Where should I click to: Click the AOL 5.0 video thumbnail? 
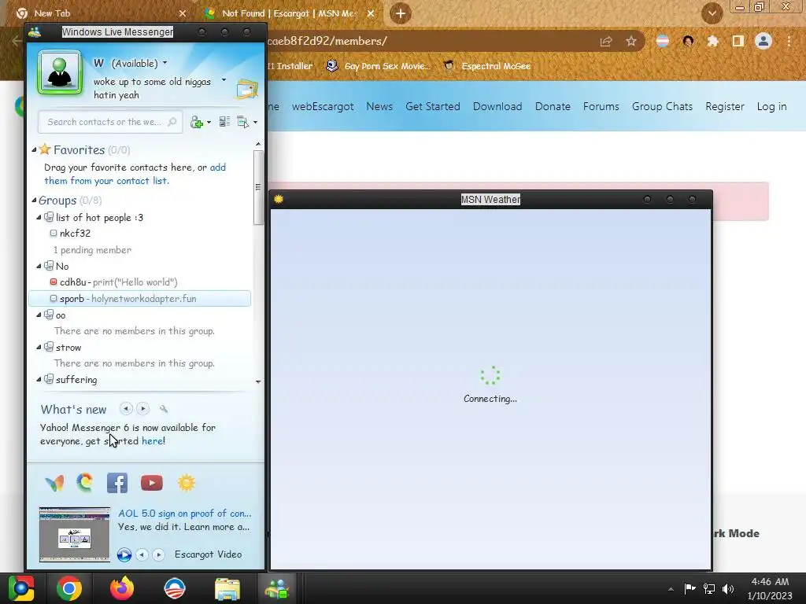(75, 535)
